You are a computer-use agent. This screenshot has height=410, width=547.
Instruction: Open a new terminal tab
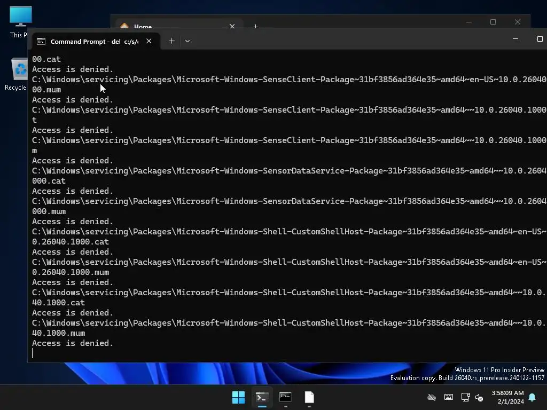pyautogui.click(x=171, y=41)
